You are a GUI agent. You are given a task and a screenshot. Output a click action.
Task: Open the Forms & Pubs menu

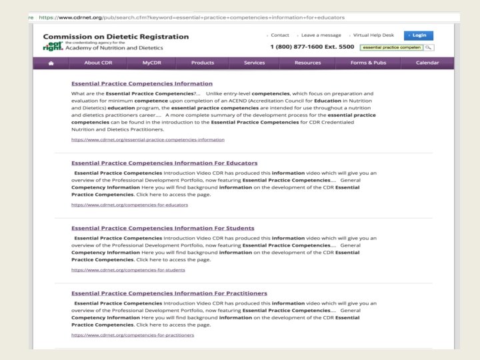click(x=368, y=63)
